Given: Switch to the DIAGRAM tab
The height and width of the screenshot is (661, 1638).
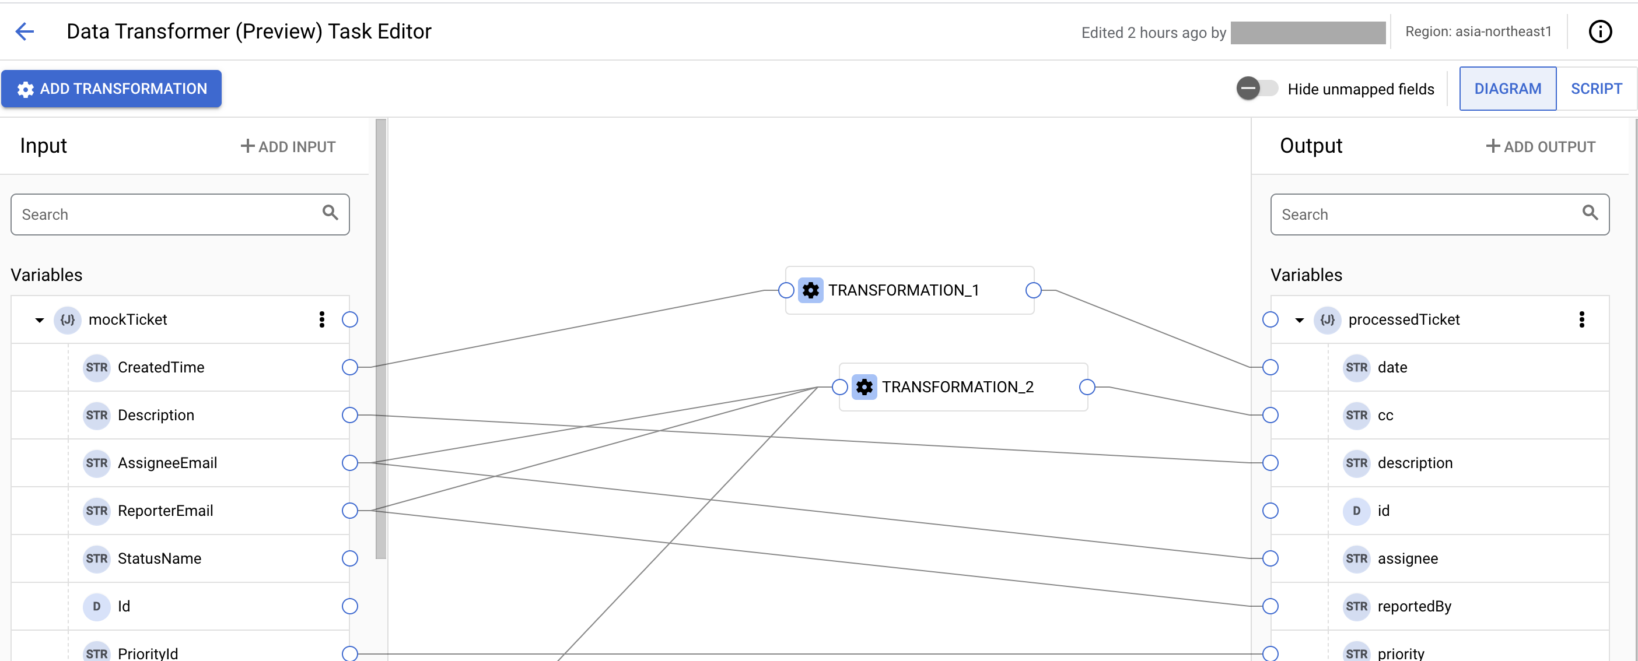Looking at the screenshot, I should [1507, 89].
